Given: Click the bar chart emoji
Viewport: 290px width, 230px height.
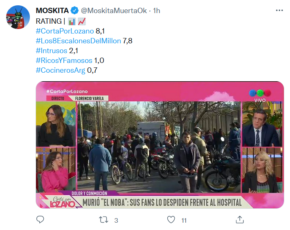Looking at the screenshot, I should [72, 21].
